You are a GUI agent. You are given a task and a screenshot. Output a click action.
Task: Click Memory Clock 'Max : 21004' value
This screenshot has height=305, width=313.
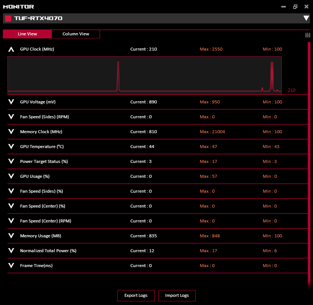tap(212, 132)
